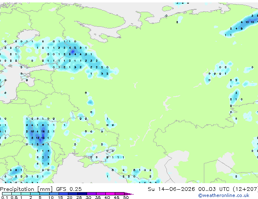Click the "35" legend scale value
Viewport: 258px width, 199px height.
(98, 197)
